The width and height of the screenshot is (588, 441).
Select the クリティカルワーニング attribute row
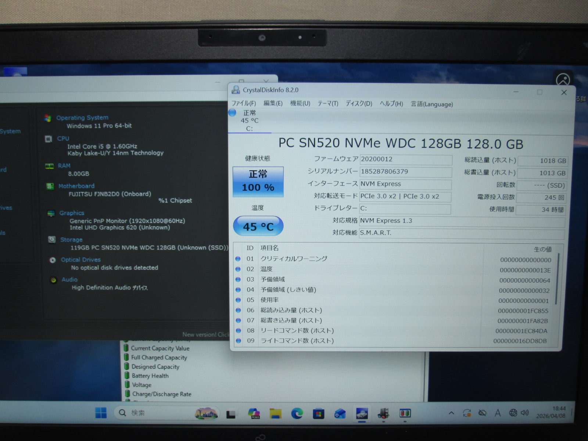pyautogui.click(x=294, y=259)
